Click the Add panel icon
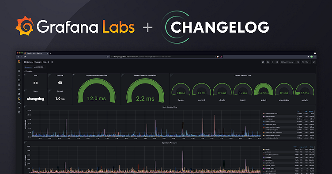332x174 pixels. (263, 62)
